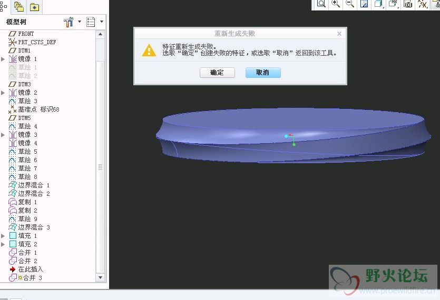Click model tree scrollbar down arrow
Screen dimensions: 440x300
pyautogui.click(x=101, y=277)
